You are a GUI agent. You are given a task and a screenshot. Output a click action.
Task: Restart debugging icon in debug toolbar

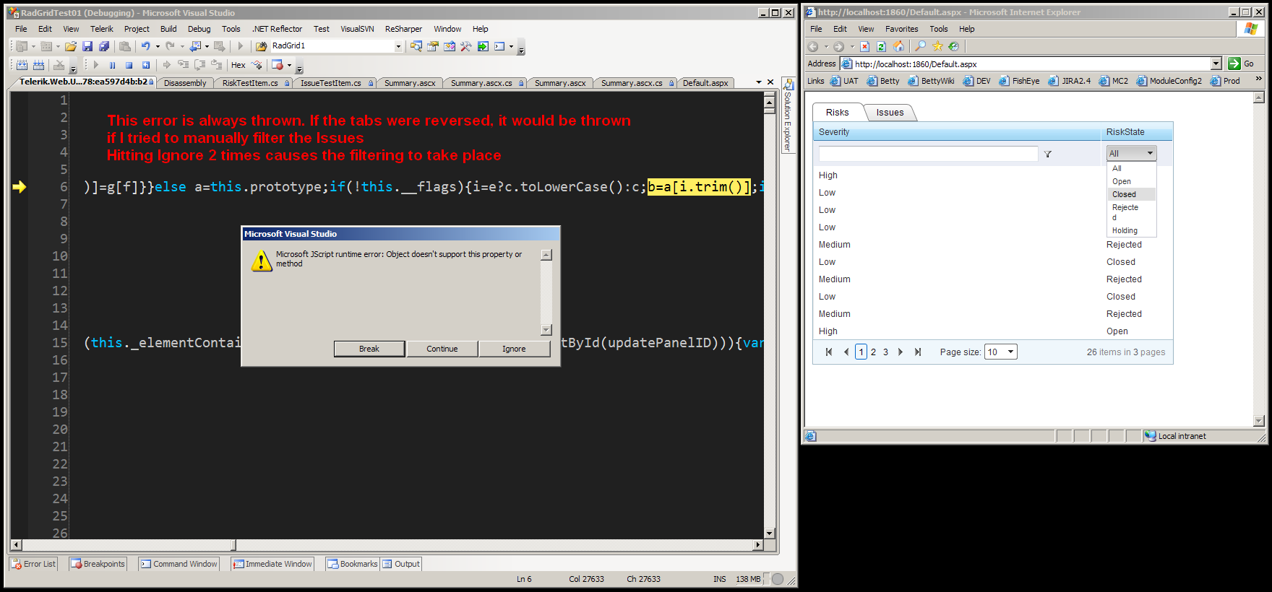point(146,65)
